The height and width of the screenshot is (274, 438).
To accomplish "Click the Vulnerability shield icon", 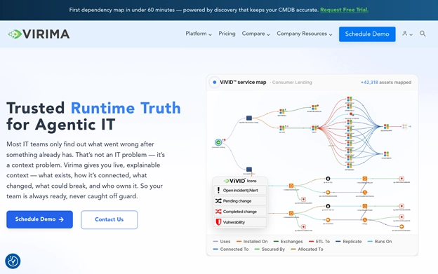I will point(218,222).
